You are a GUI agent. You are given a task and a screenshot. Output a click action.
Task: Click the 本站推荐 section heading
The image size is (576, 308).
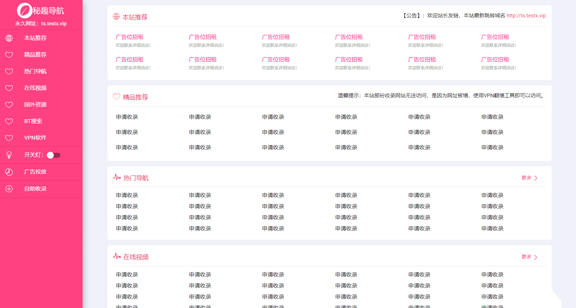135,17
